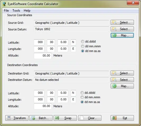Open the Tools menu
This screenshot has width=141, height=126.
(x=16, y=11)
